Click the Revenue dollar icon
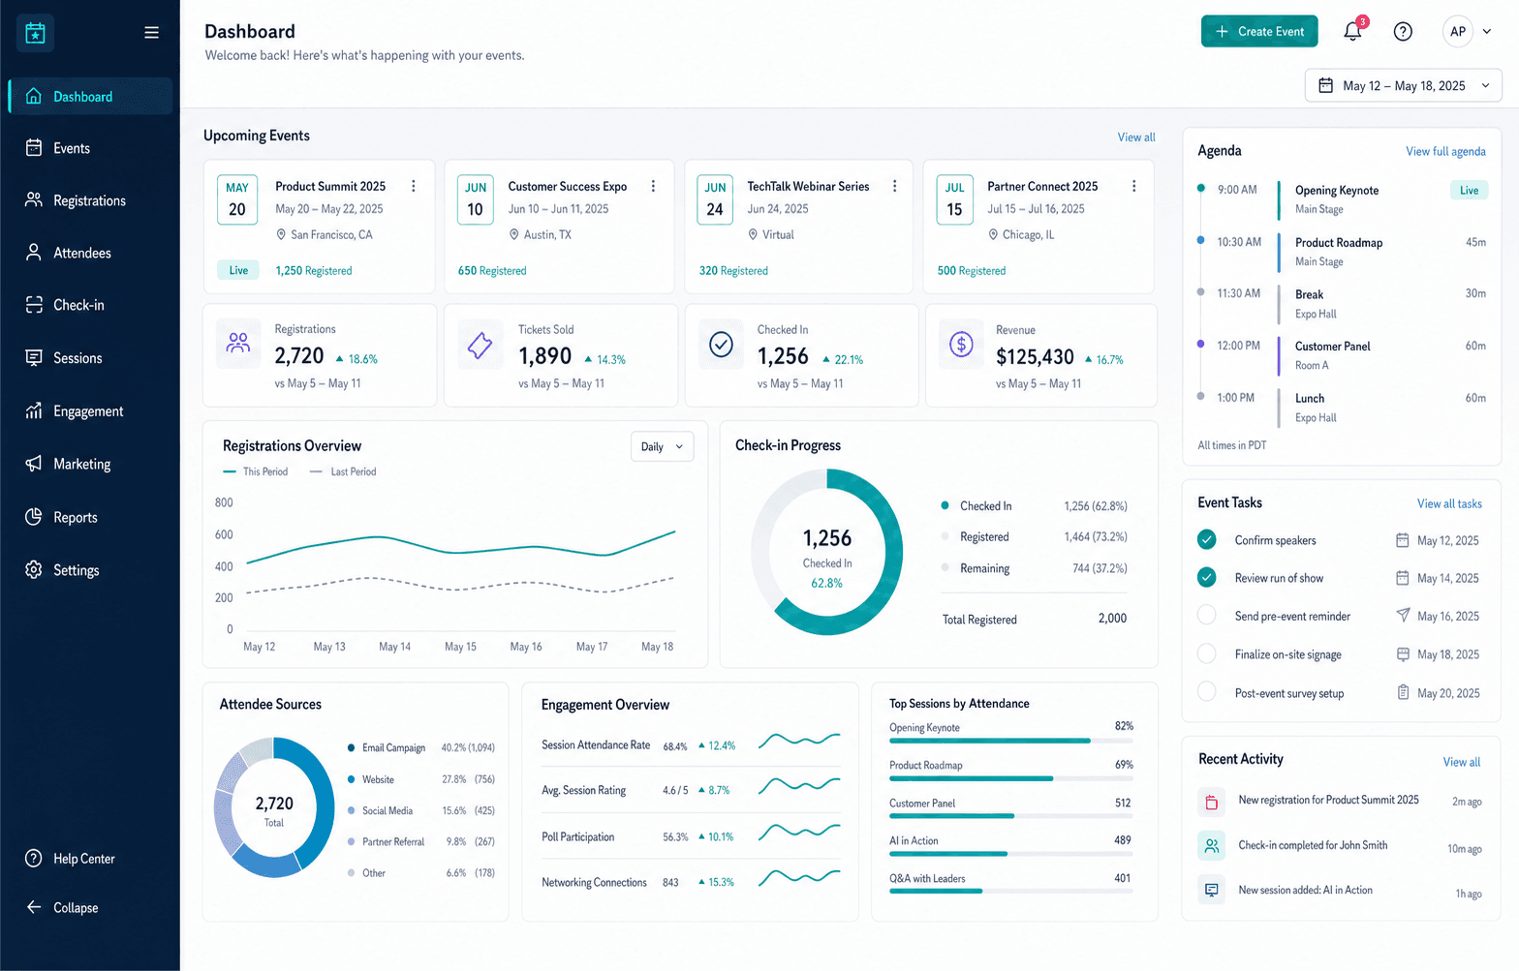The height and width of the screenshot is (971, 1519). pos(961,344)
